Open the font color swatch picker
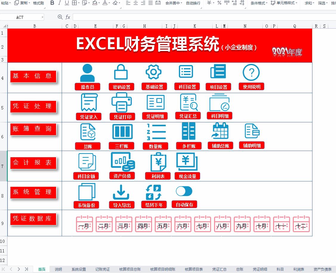Viewport: 336px width, 273px height. [105, 4]
